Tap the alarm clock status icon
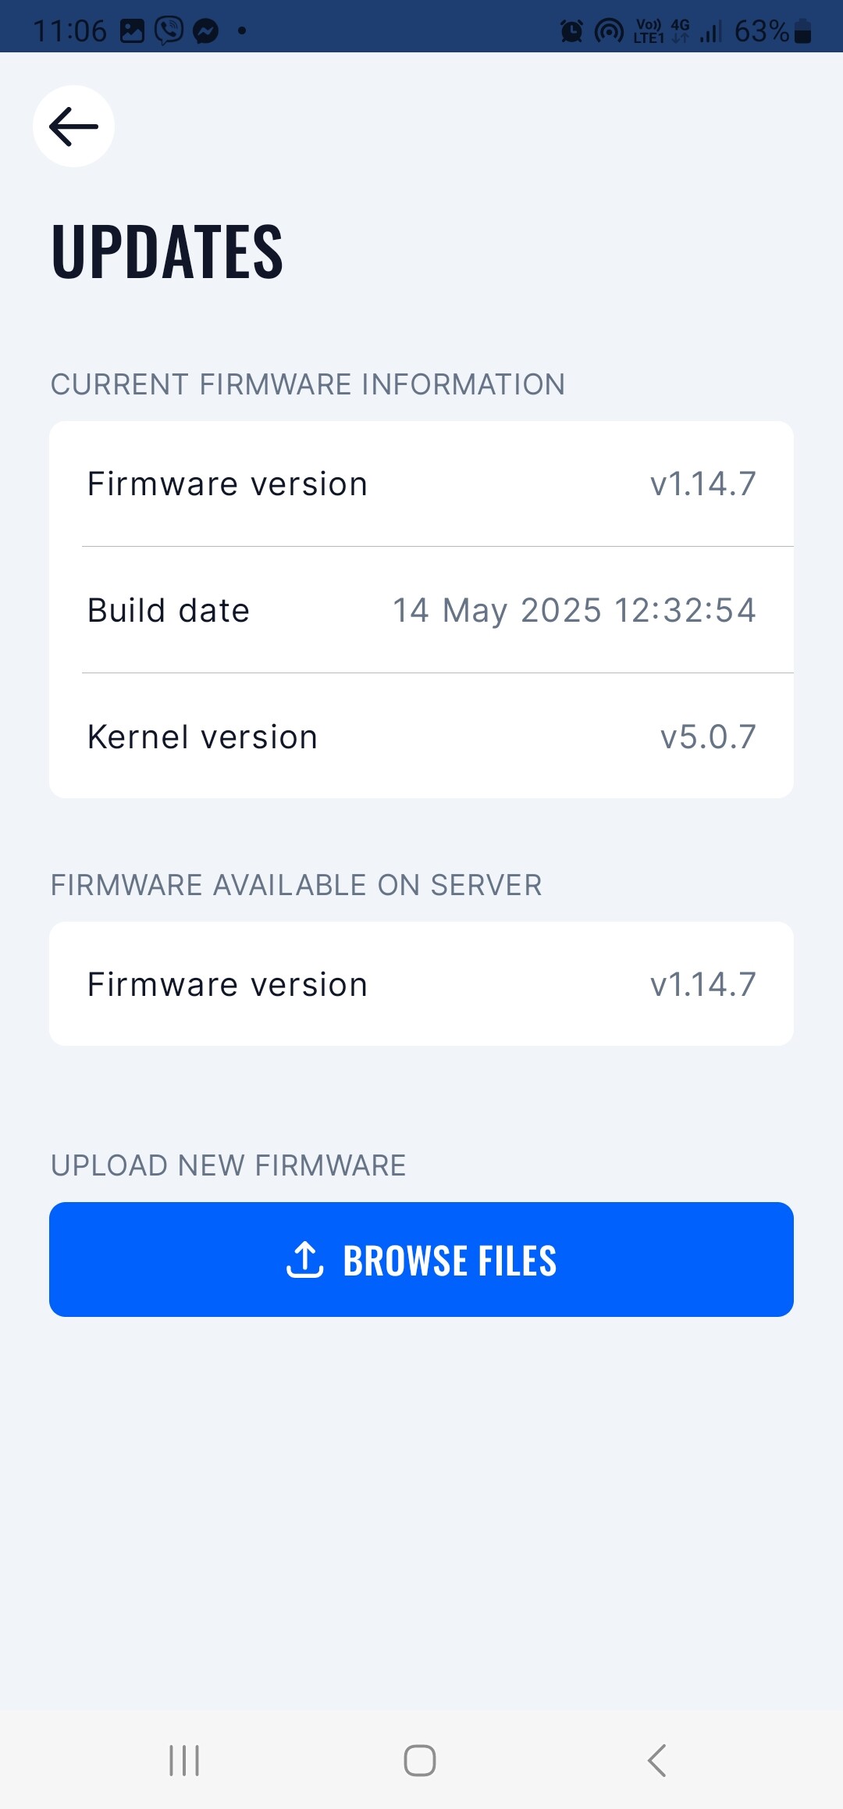 click(571, 31)
